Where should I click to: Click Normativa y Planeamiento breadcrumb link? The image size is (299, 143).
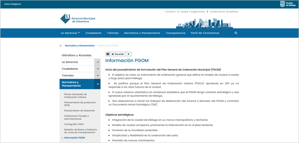(80, 46)
